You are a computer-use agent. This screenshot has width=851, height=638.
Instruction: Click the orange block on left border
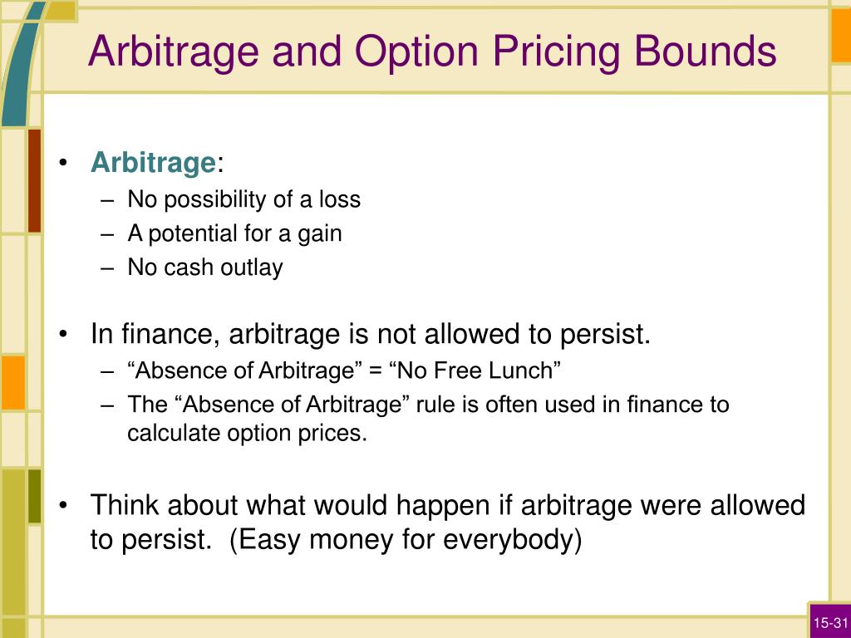13,382
